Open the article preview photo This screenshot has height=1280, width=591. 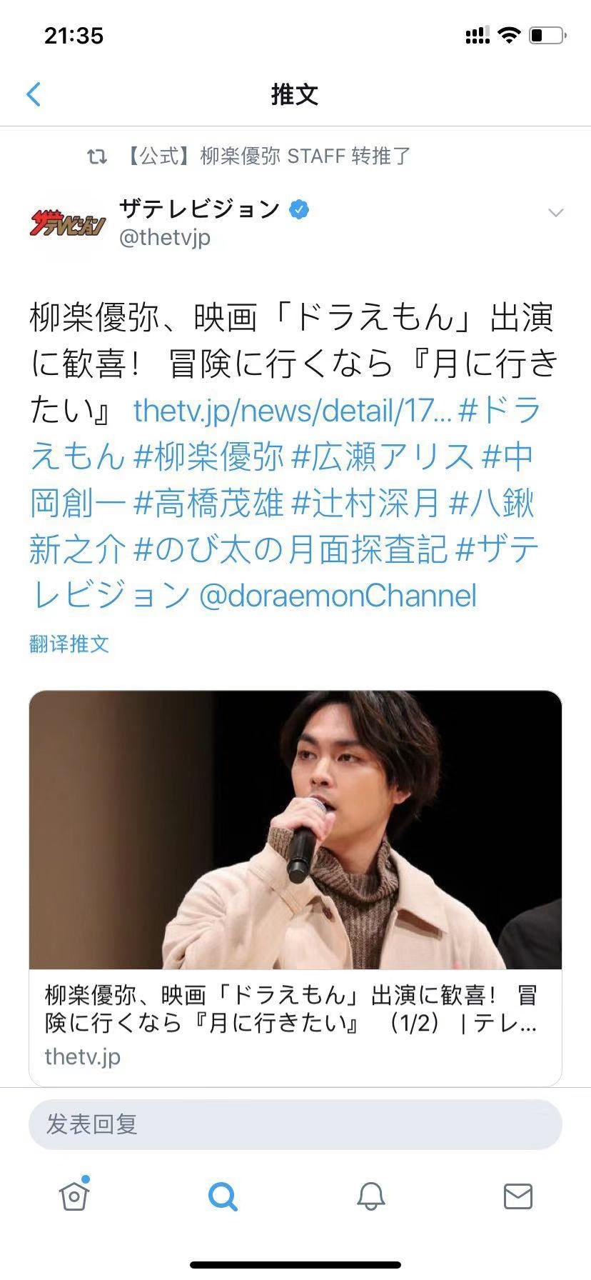tap(295, 830)
